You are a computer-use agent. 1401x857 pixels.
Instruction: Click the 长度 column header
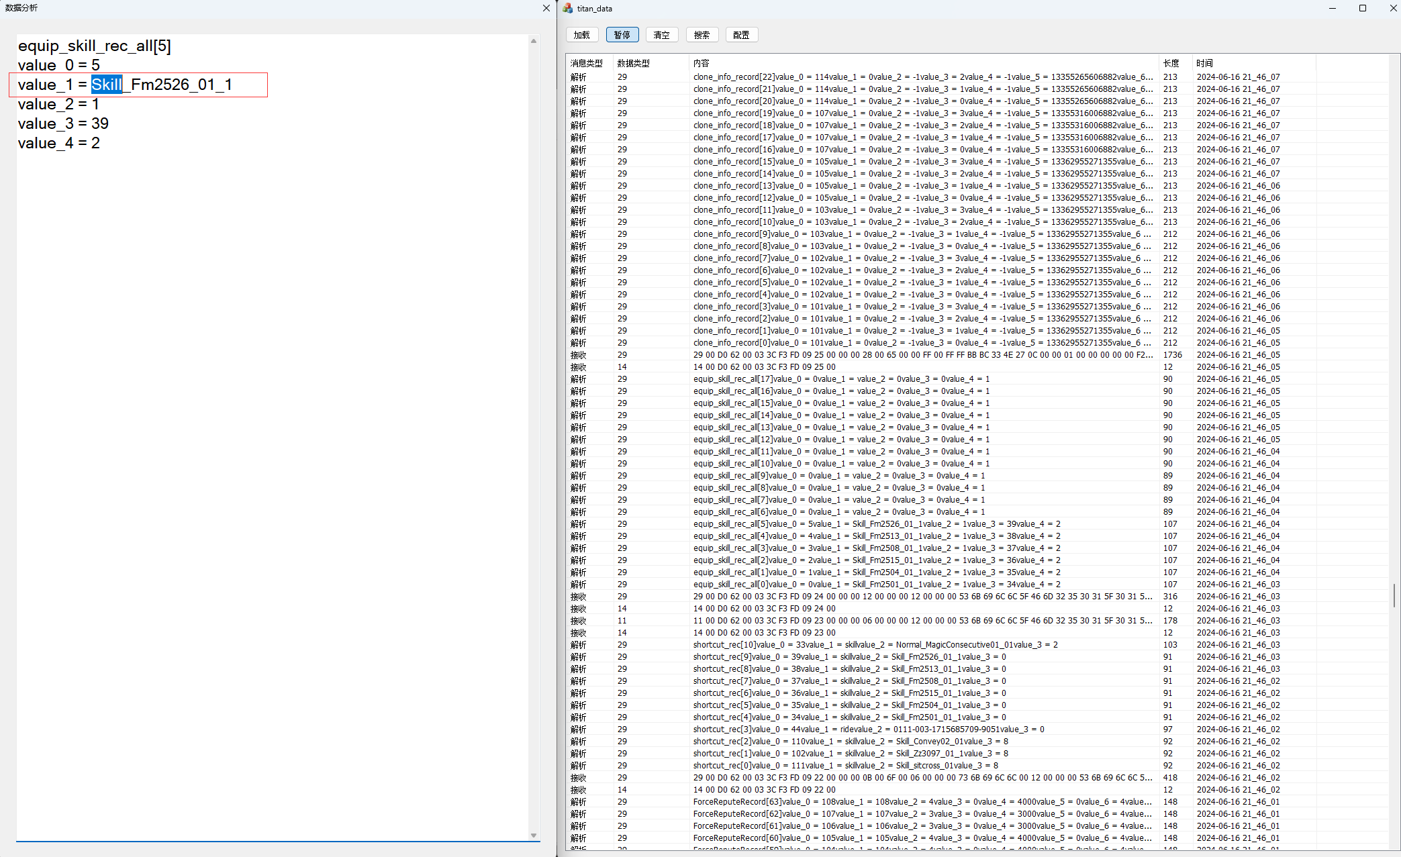point(1171,63)
